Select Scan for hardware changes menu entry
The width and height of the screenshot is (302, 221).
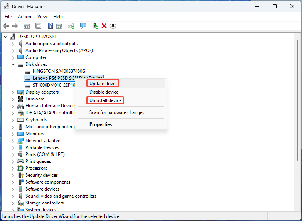pyautogui.click(x=121, y=112)
